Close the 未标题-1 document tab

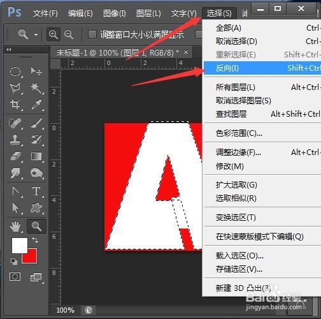coord(186,52)
